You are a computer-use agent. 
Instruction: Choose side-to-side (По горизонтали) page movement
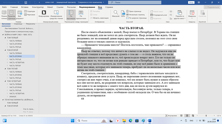(81, 15)
